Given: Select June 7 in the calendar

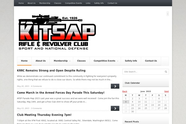Looking at the screenshot, I should tap(166, 99).
